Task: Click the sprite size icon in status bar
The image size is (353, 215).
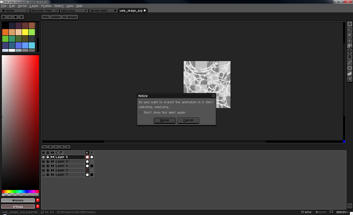Action: click(42, 212)
